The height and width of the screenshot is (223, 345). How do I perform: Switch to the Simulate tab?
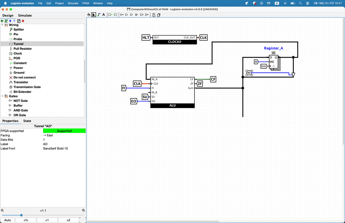click(x=25, y=15)
